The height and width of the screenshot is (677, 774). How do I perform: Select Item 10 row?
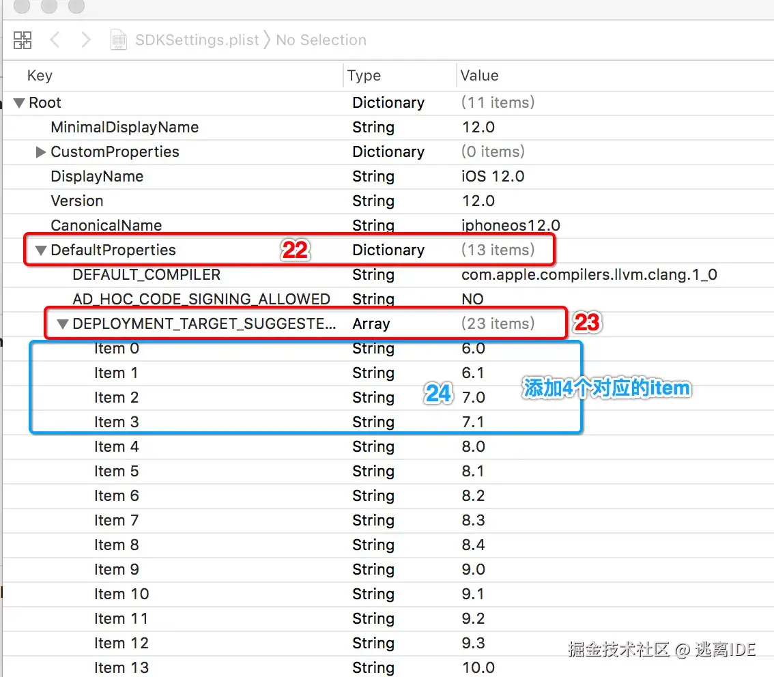pyautogui.click(x=388, y=594)
